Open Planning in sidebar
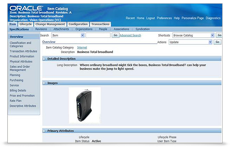This screenshot has width=230, height=153. (15, 75)
